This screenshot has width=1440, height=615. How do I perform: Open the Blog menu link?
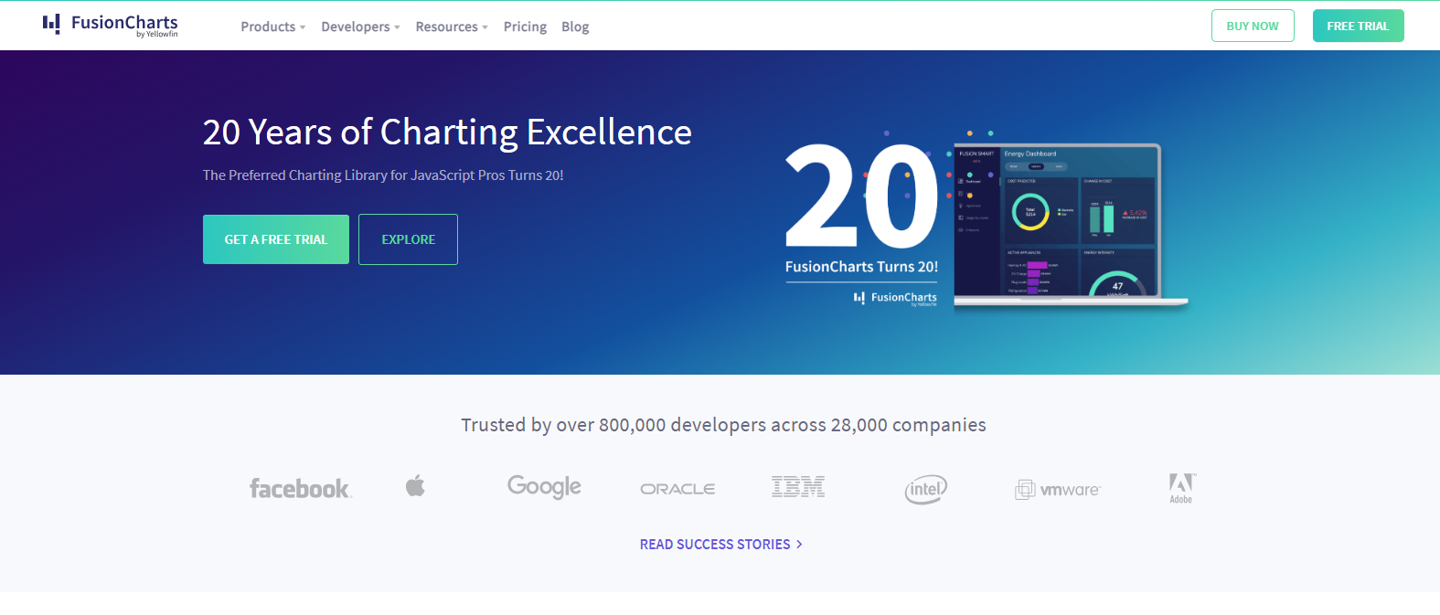(575, 27)
